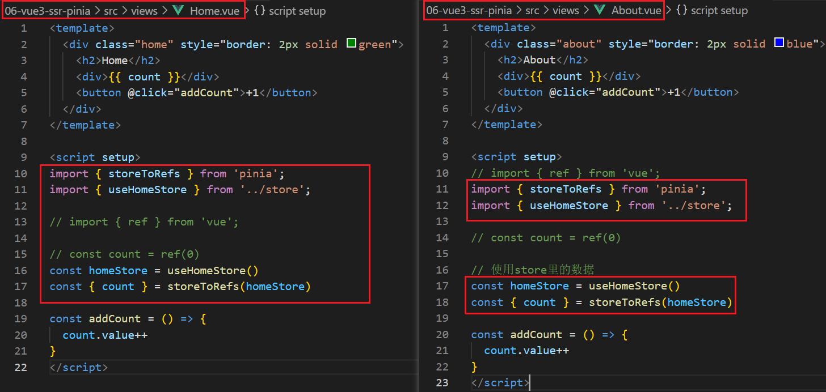Click useHomeStore in Home.vue import line
Image resolution: width=826 pixels, height=392 pixels.
coord(147,190)
